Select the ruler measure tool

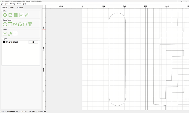pos(26,15)
